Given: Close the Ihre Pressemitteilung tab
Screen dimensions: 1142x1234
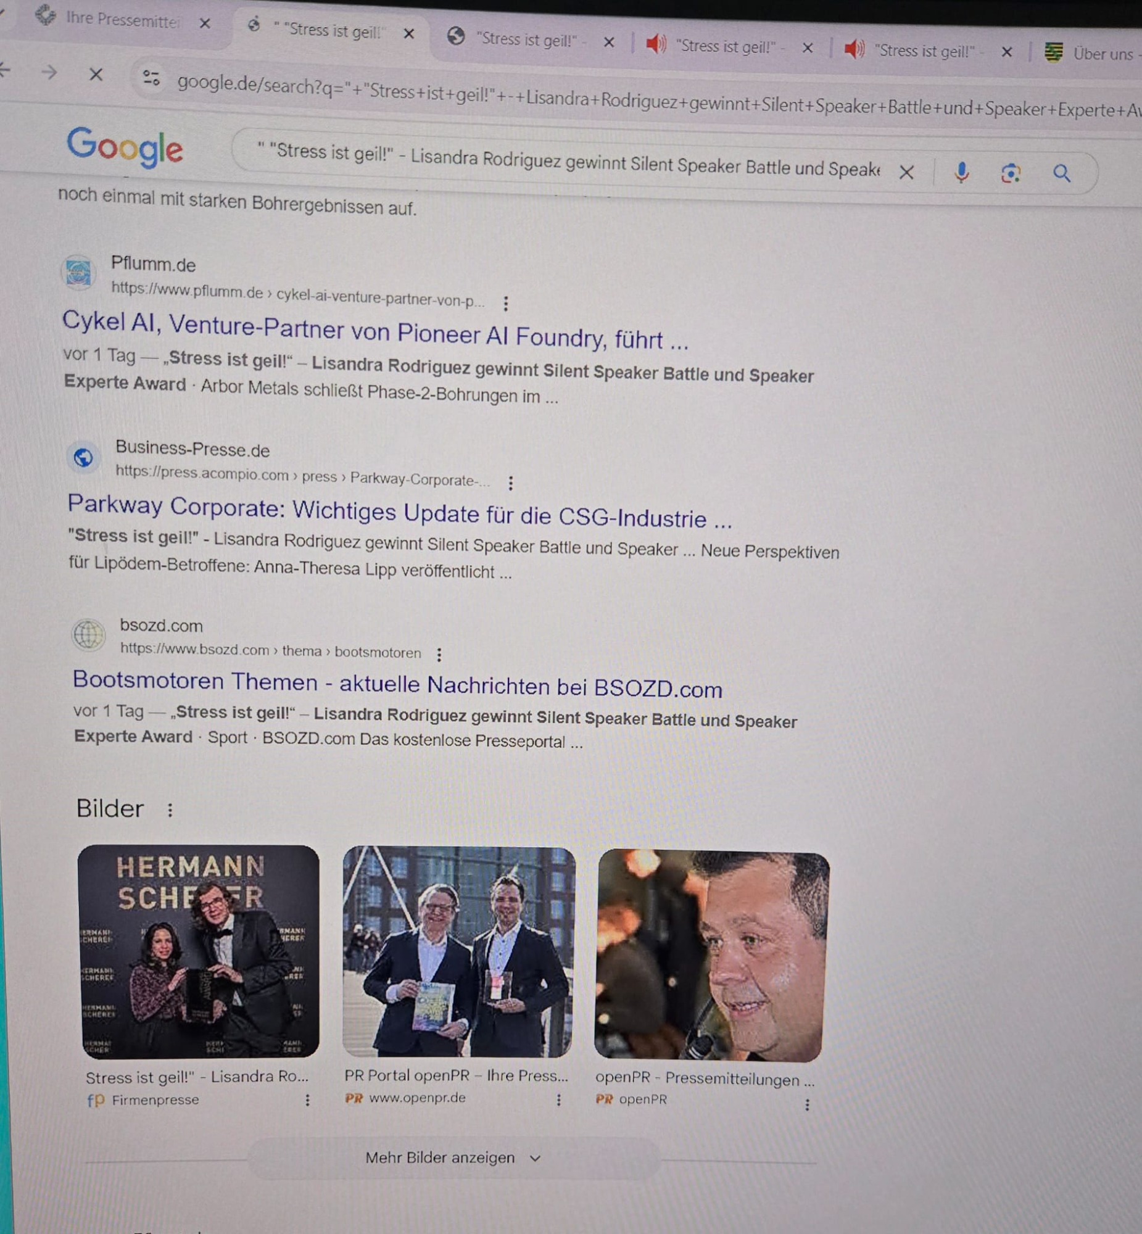Looking at the screenshot, I should (205, 23).
